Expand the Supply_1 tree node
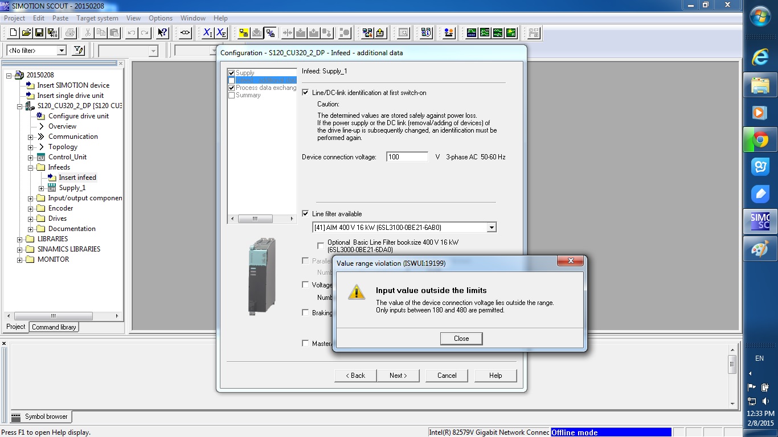778x437 pixels. (42, 188)
